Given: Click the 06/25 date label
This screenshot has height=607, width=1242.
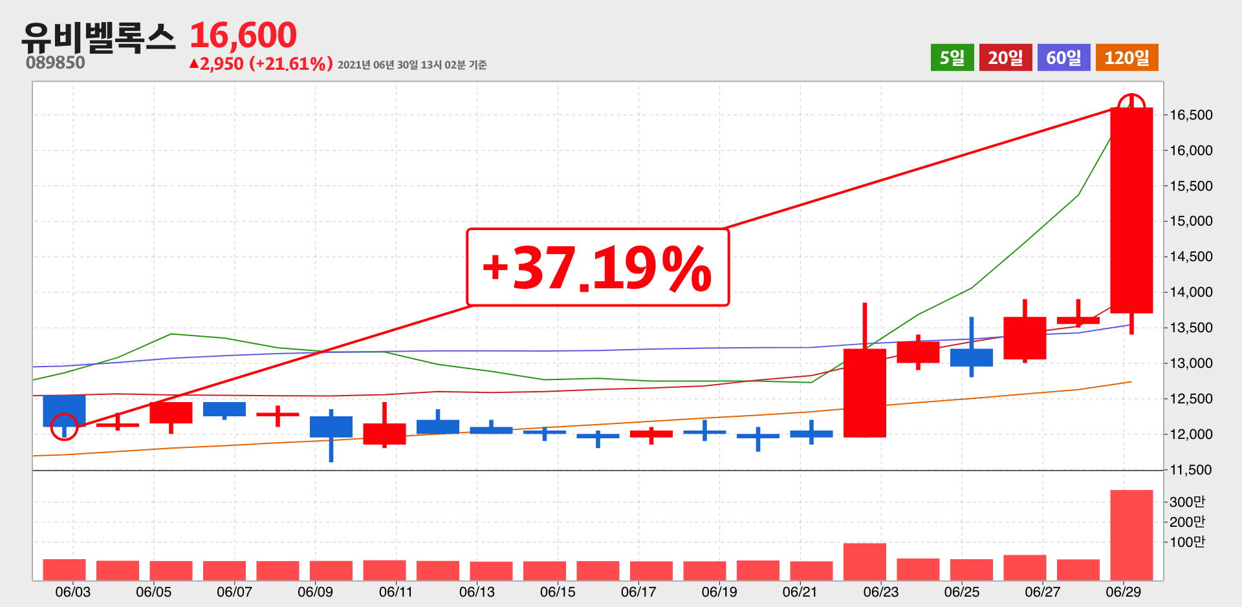Looking at the screenshot, I should tap(962, 591).
